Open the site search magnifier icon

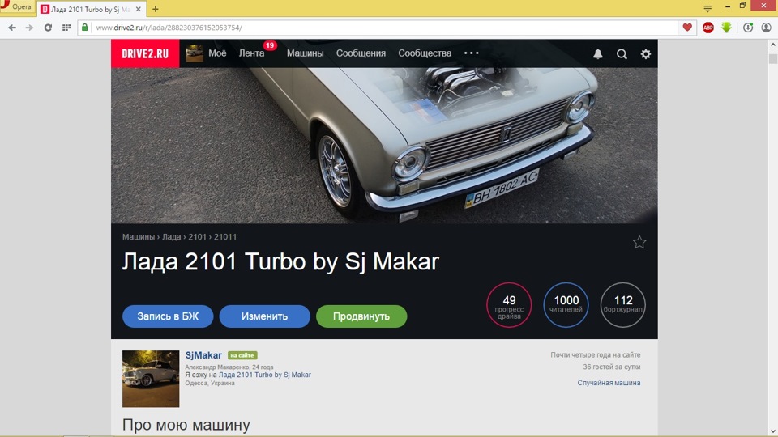point(622,54)
